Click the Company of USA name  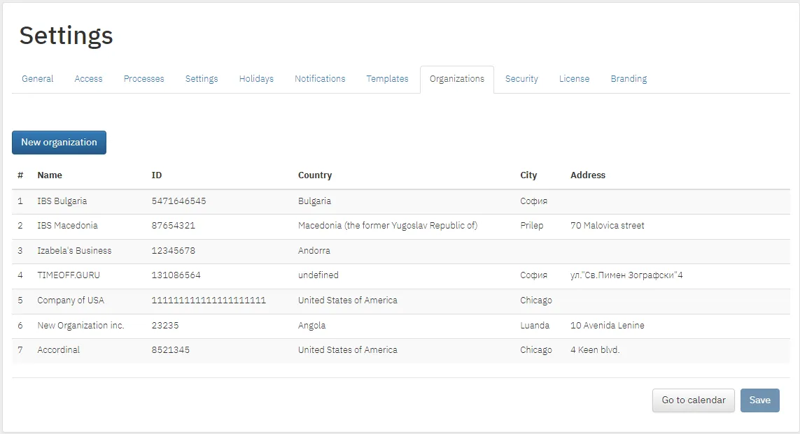coord(71,301)
